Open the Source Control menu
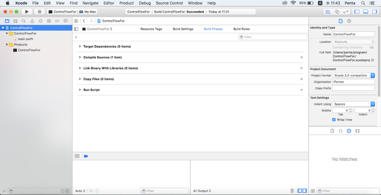Screen dimensions: 381x195 click(170, 3)
